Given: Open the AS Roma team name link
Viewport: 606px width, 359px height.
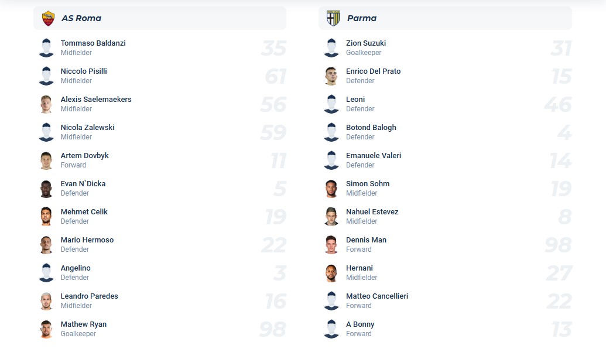Looking at the screenshot, I should [x=81, y=18].
